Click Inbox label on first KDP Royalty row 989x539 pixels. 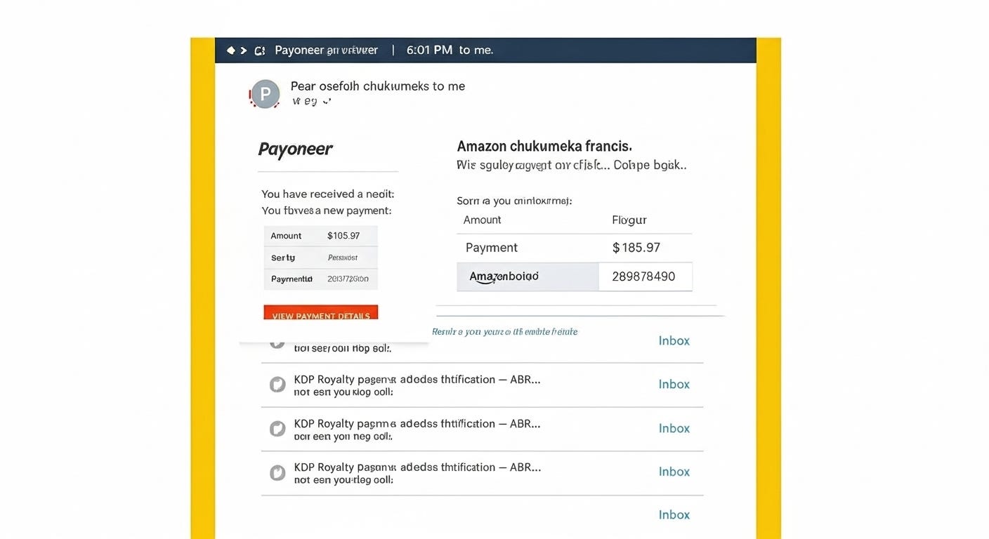point(674,384)
